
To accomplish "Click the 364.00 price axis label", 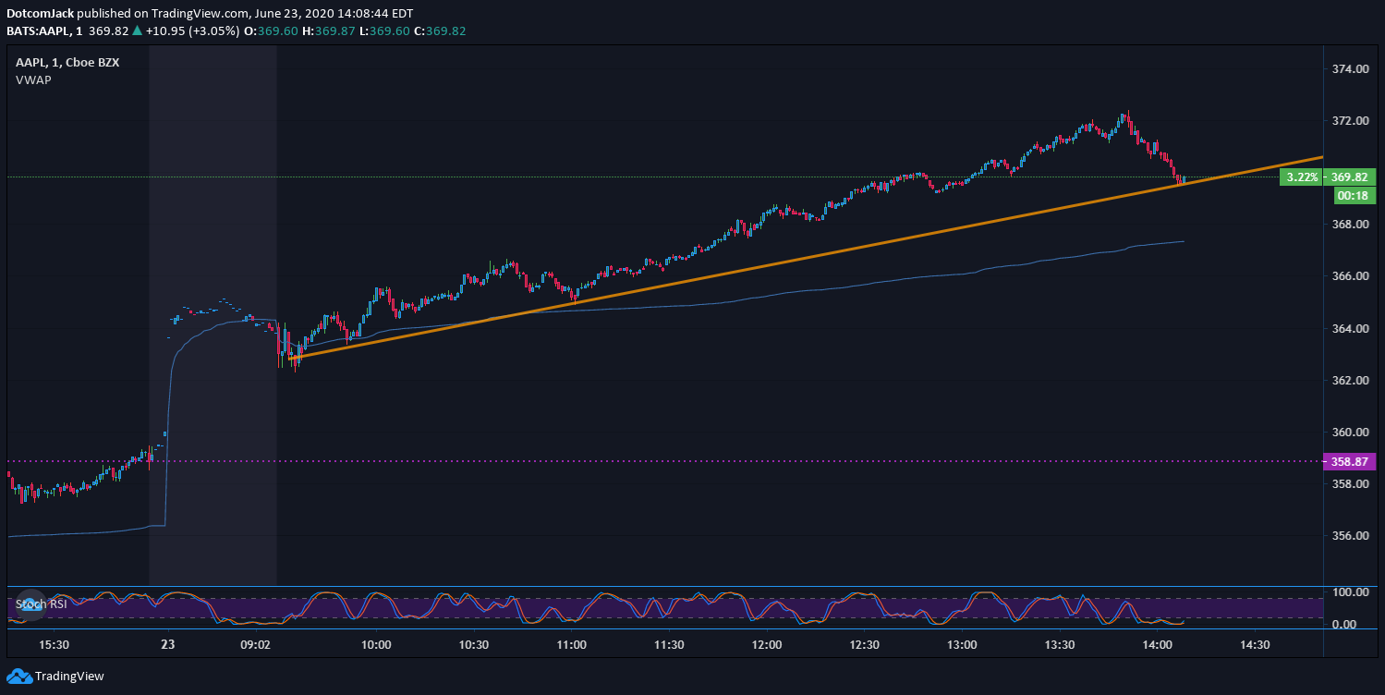I will [x=1350, y=329].
